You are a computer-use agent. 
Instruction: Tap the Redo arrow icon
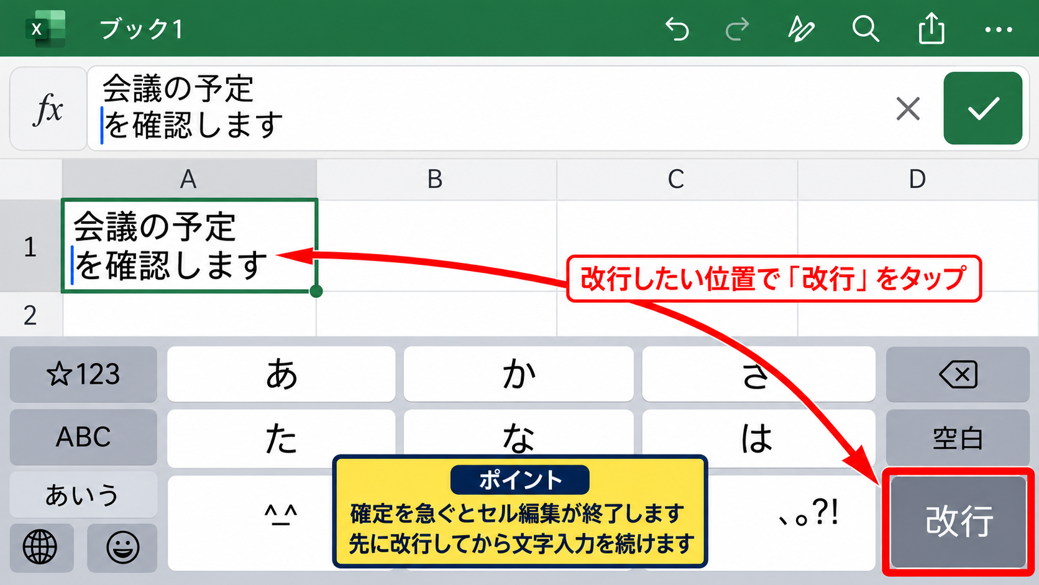click(x=738, y=29)
